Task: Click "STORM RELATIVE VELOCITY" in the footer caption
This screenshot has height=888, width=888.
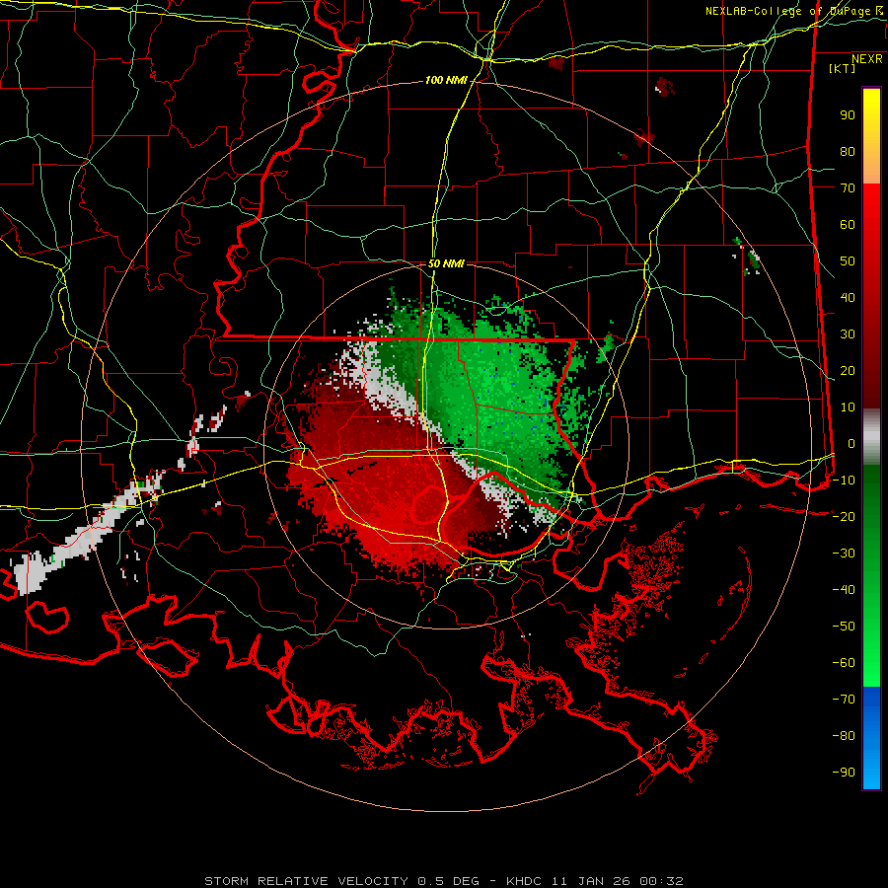Action: [x=307, y=881]
